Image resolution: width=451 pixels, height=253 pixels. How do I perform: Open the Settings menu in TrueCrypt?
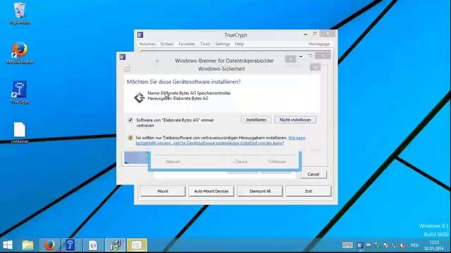tap(223, 44)
